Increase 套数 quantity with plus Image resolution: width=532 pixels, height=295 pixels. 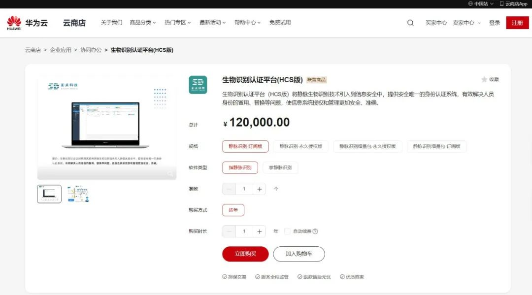(x=259, y=189)
